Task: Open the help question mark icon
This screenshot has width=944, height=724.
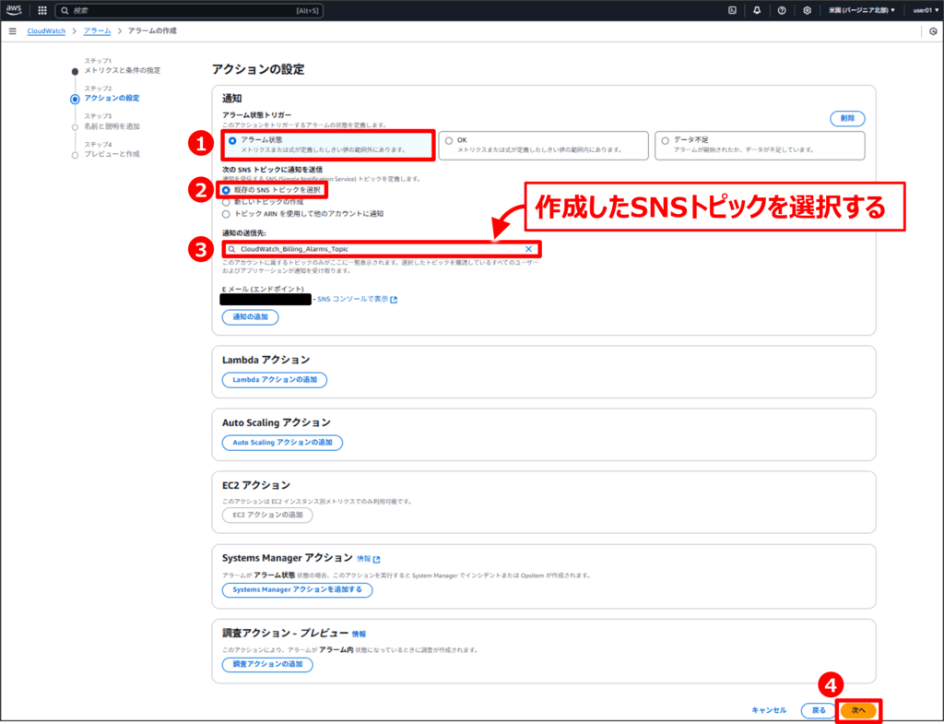Action: coord(782,10)
